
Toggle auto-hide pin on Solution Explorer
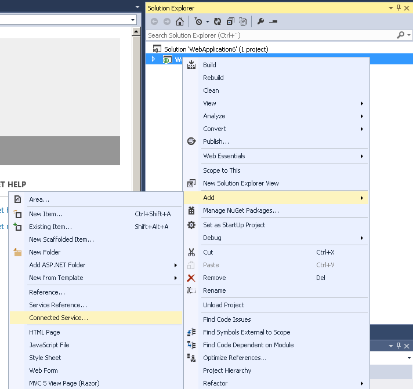(x=398, y=8)
